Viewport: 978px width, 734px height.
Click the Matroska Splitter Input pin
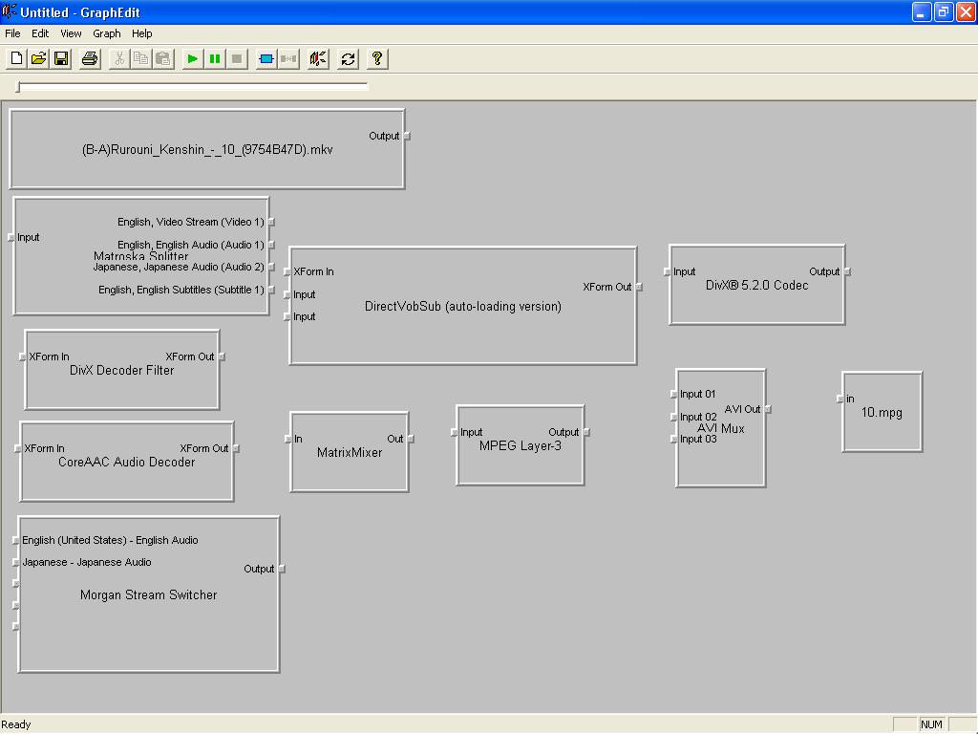coord(11,238)
